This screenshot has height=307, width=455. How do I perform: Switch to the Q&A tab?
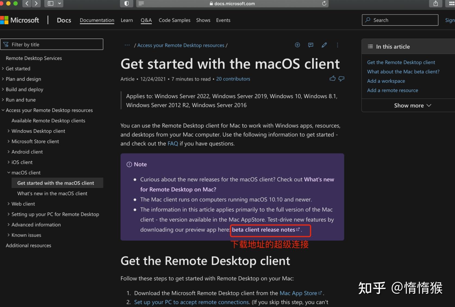pos(146,20)
